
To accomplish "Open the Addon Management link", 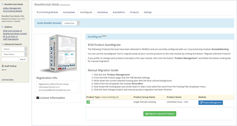I will [12, 8].
